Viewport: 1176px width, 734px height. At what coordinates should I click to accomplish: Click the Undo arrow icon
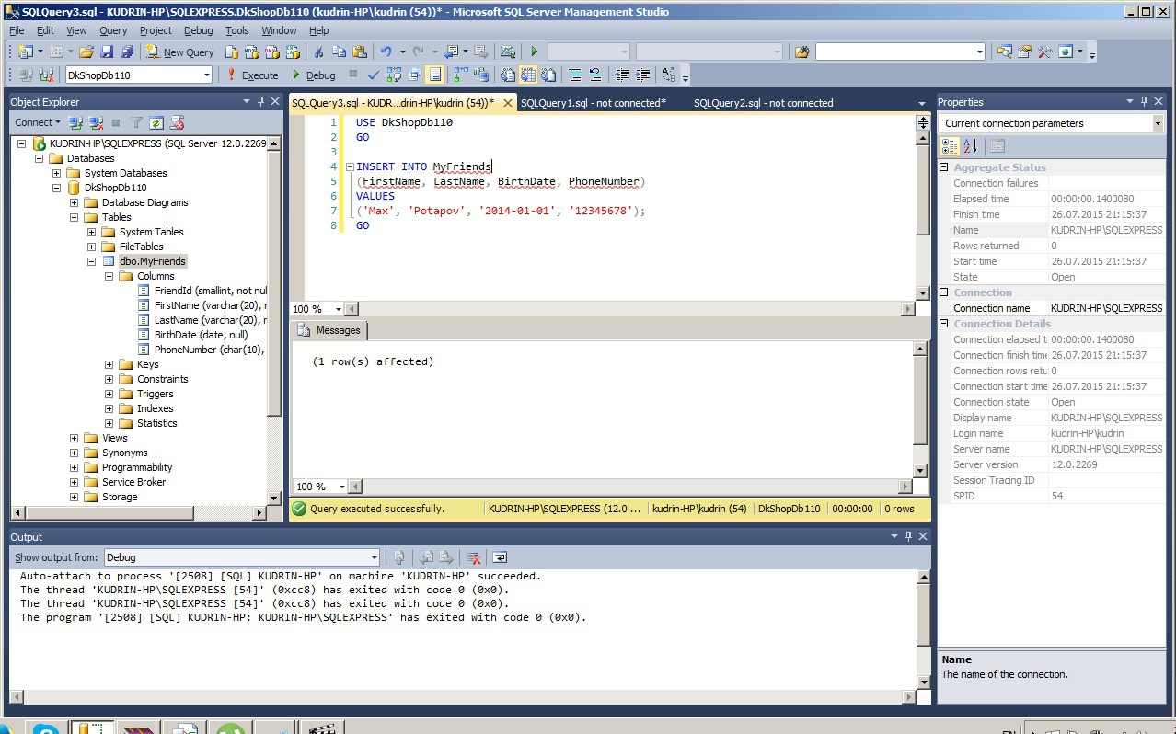coord(386,52)
